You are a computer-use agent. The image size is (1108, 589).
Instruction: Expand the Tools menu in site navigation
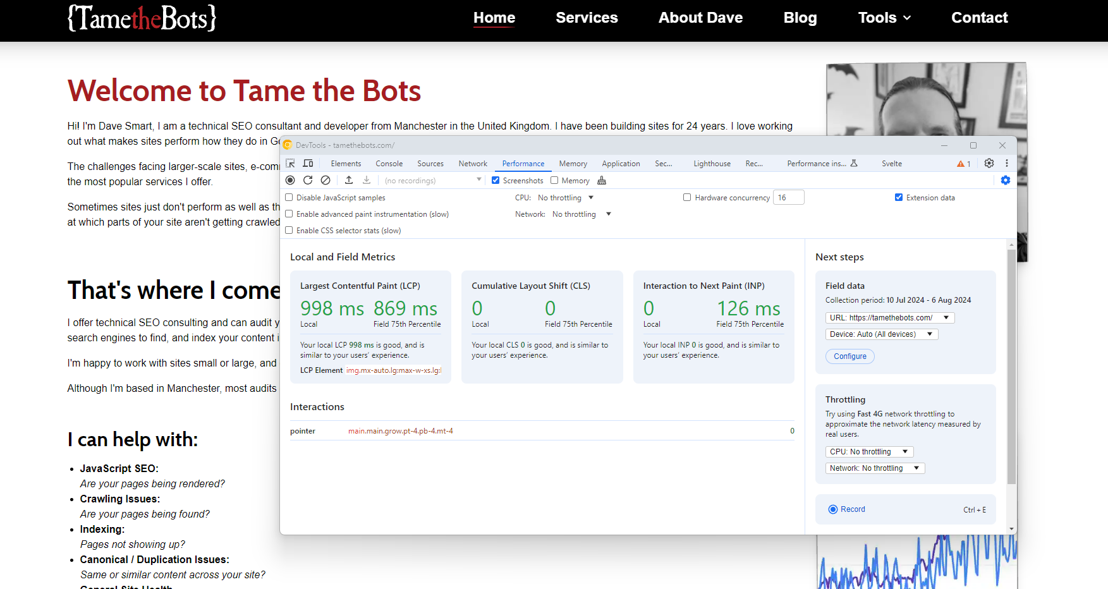(x=884, y=18)
